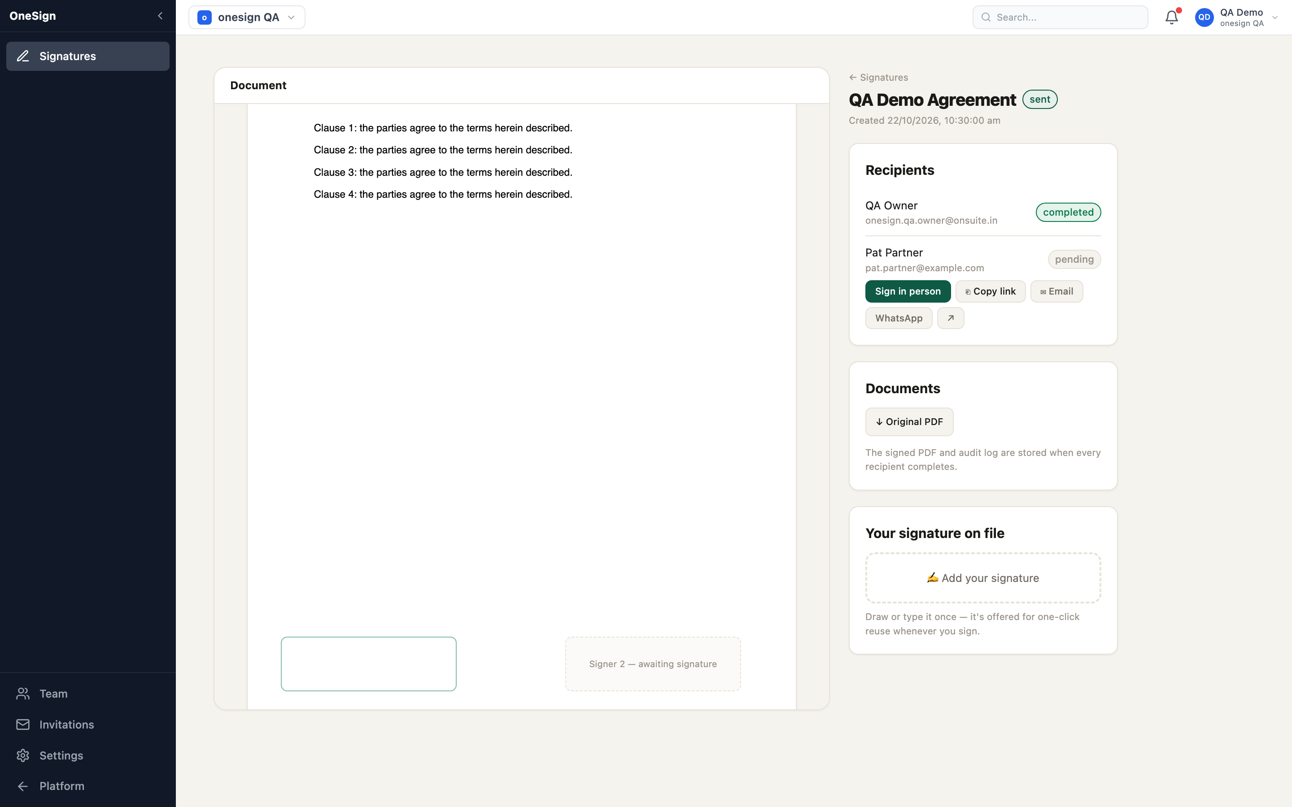Expand the onesign QA workspace switcher
Viewport: 1292px width, 807px height.
247,17
